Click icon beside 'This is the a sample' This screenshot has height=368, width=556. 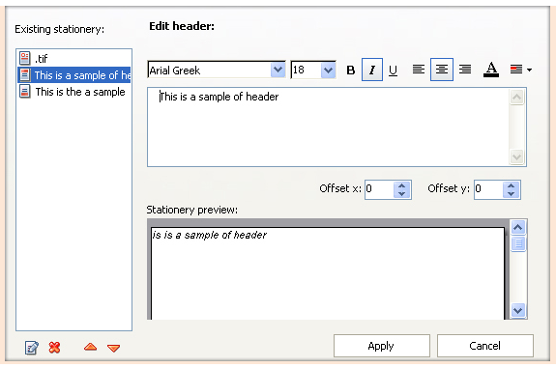(x=25, y=92)
